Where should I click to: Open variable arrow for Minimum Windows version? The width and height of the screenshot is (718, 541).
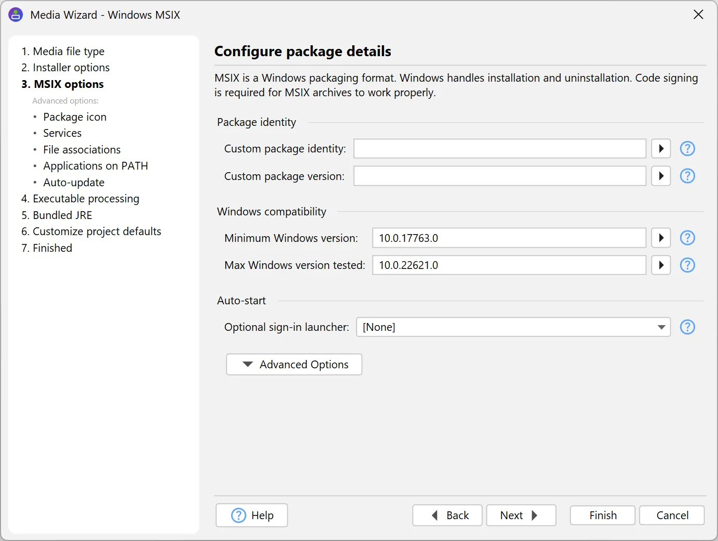coord(661,238)
